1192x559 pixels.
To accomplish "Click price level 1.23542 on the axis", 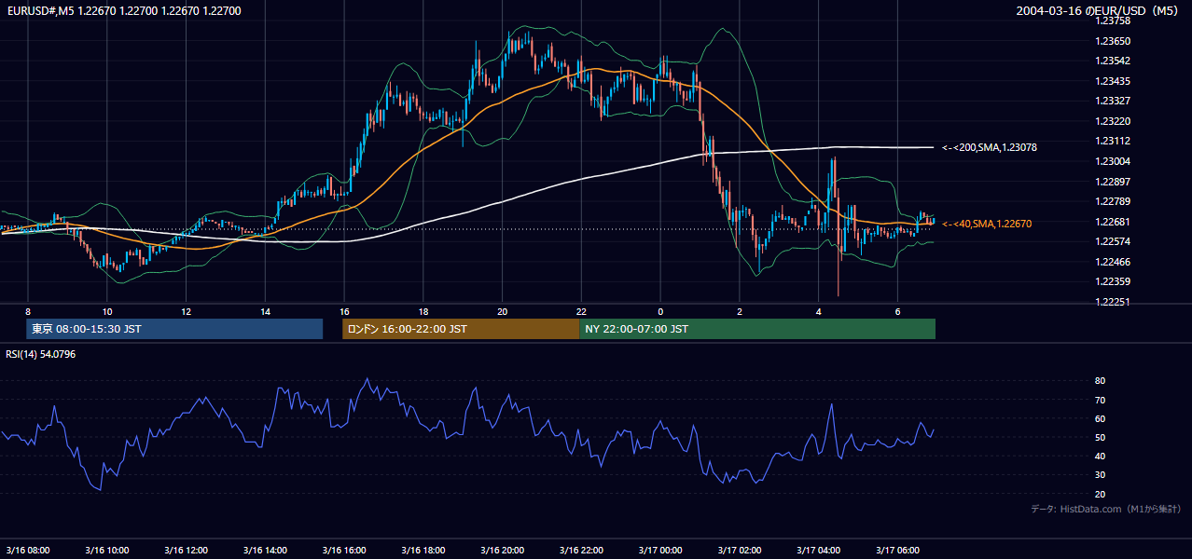I will click(x=1113, y=61).
